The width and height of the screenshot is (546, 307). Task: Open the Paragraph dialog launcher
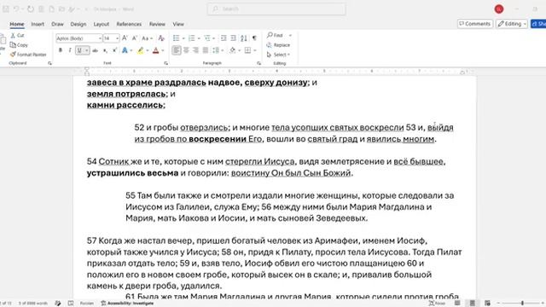pyautogui.click(x=258, y=63)
